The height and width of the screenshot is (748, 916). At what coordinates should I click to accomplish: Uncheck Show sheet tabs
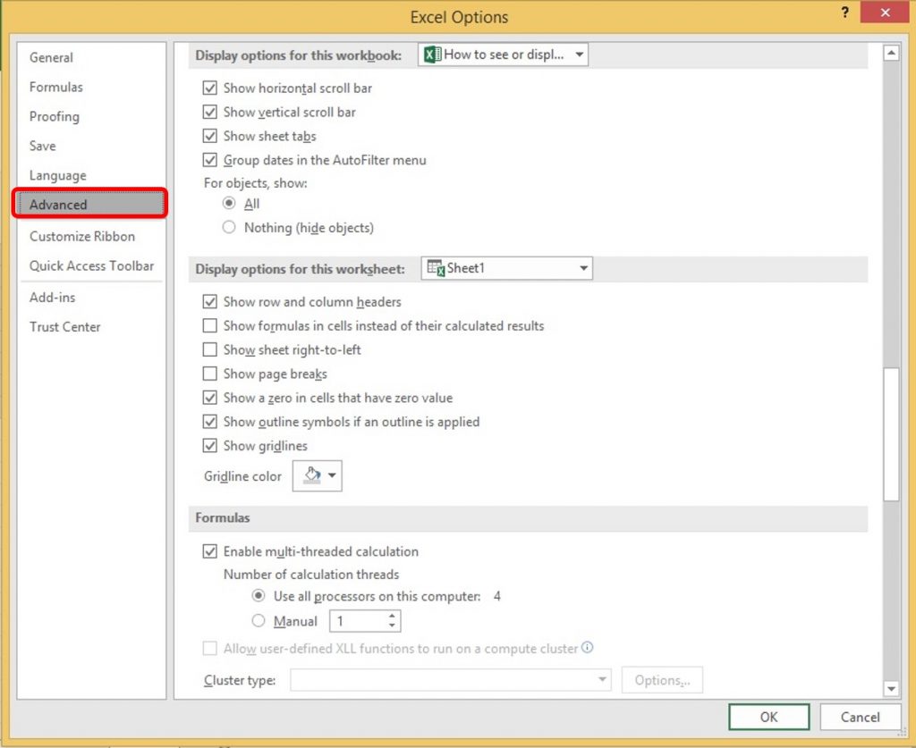pyautogui.click(x=209, y=136)
